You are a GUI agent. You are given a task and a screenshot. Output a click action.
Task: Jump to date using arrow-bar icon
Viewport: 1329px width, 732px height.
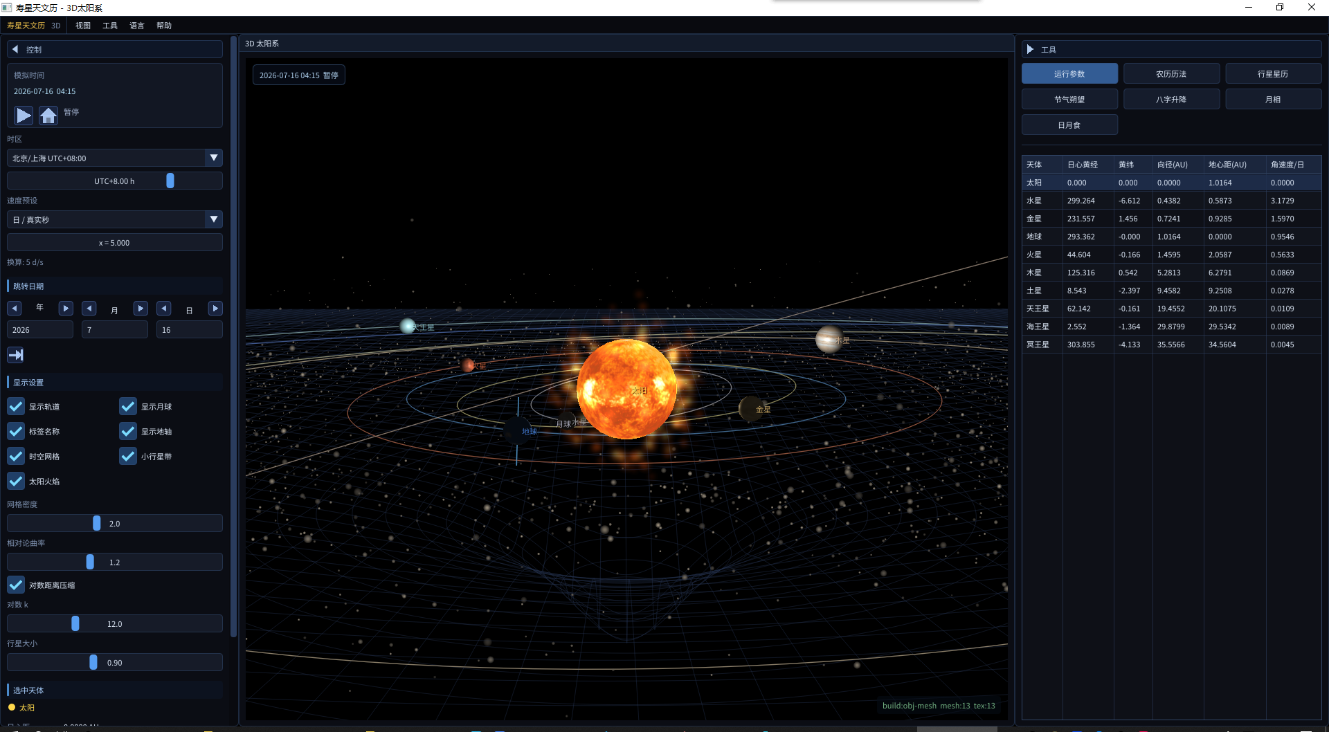pos(16,355)
